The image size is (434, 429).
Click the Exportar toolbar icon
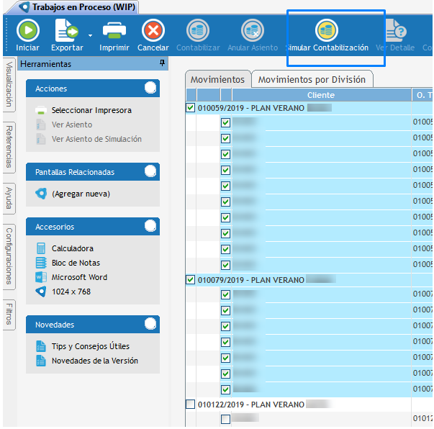click(65, 32)
